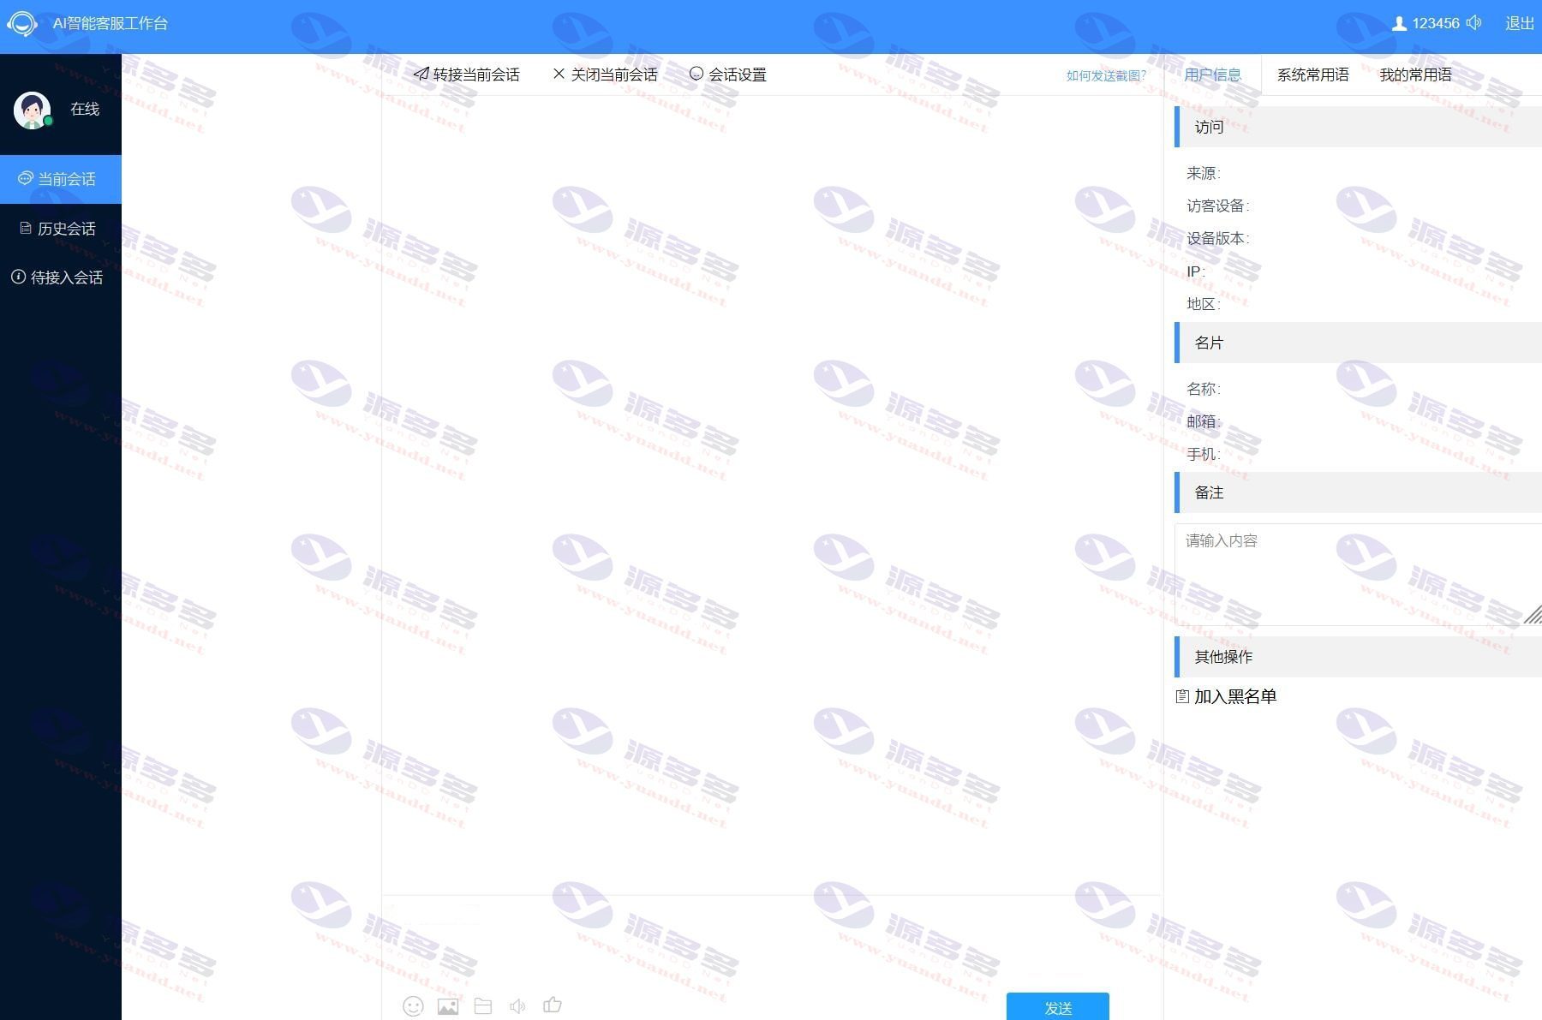The height and width of the screenshot is (1020, 1542).
Task: Open the 如何发送截图? help link
Action: (1106, 75)
